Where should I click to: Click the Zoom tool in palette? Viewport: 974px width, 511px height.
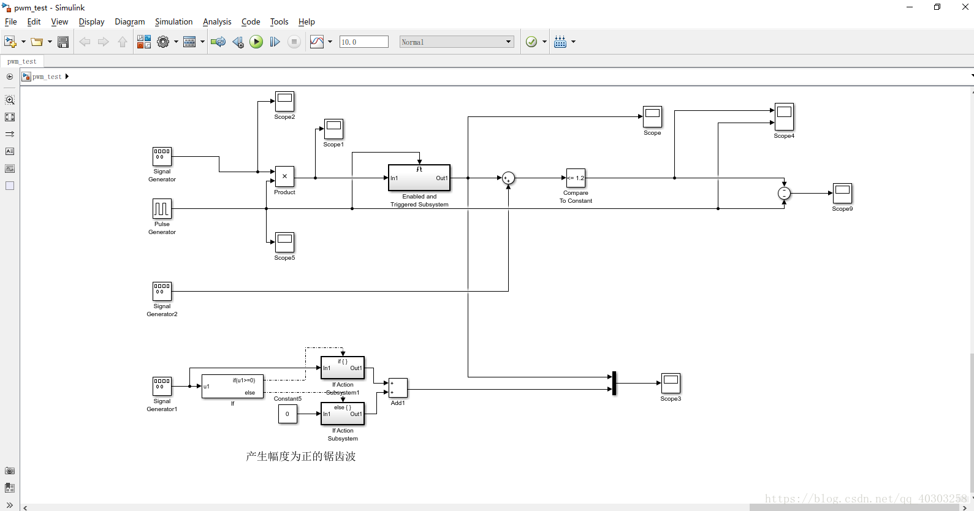10,100
